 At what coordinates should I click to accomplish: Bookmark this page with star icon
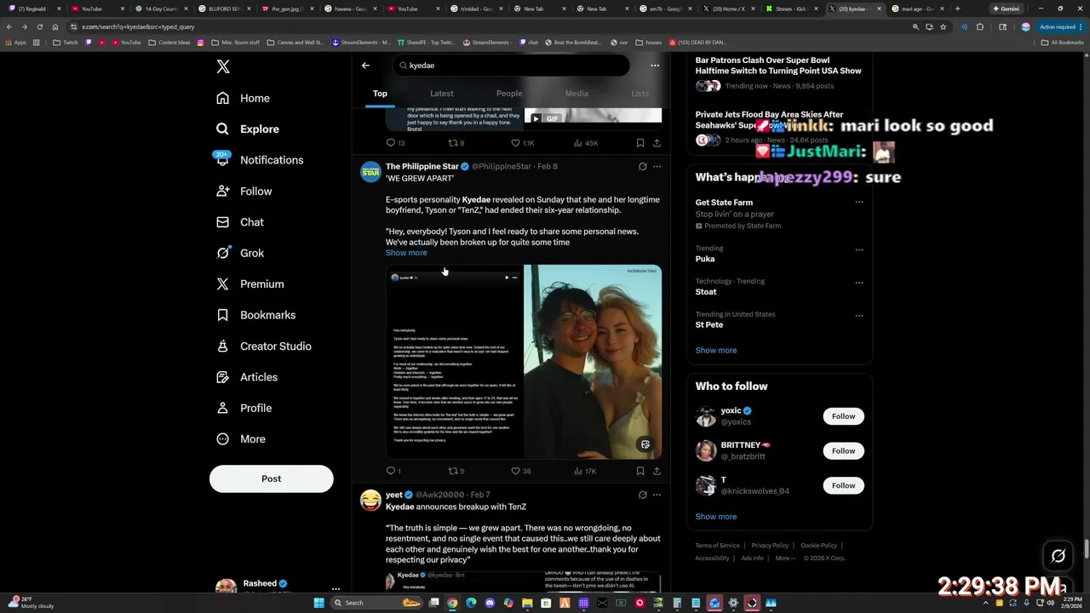[x=943, y=26]
